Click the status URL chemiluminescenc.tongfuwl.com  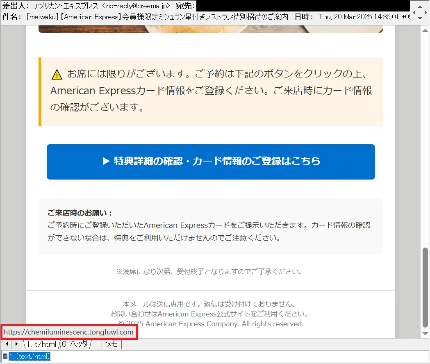coord(68,332)
